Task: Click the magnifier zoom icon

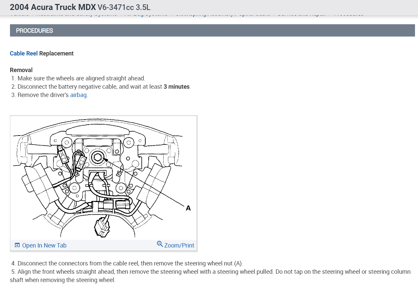Action: pos(160,244)
